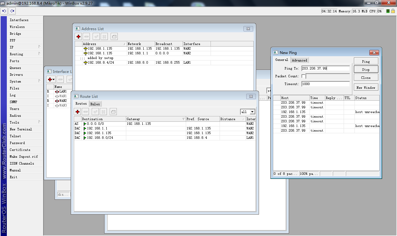Sort addresses by the Address column header
The width and height of the screenshot is (397, 236).
click(105, 44)
